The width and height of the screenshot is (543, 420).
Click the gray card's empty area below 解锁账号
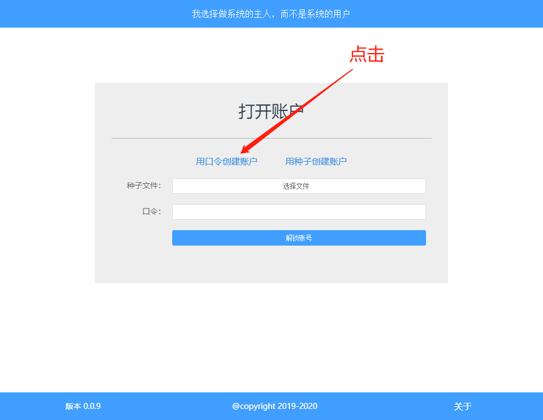271,265
